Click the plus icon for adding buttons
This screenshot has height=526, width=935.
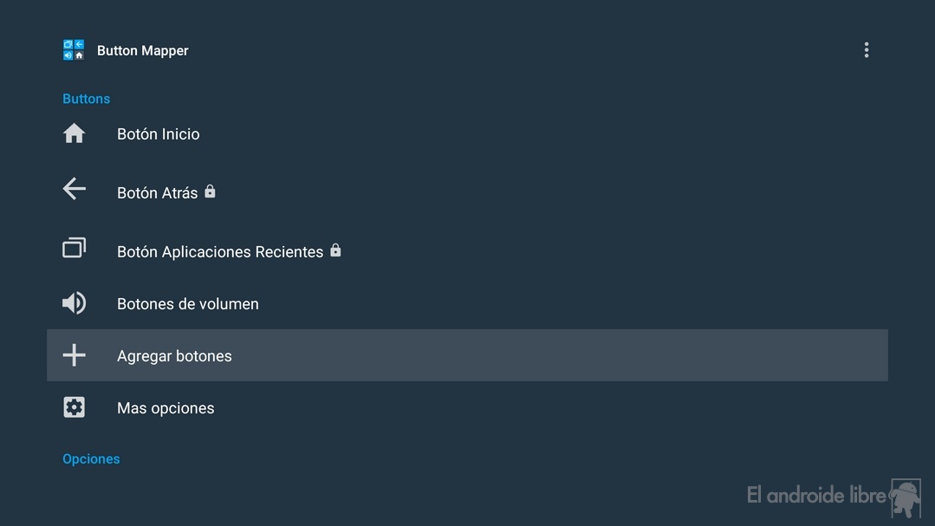(74, 354)
